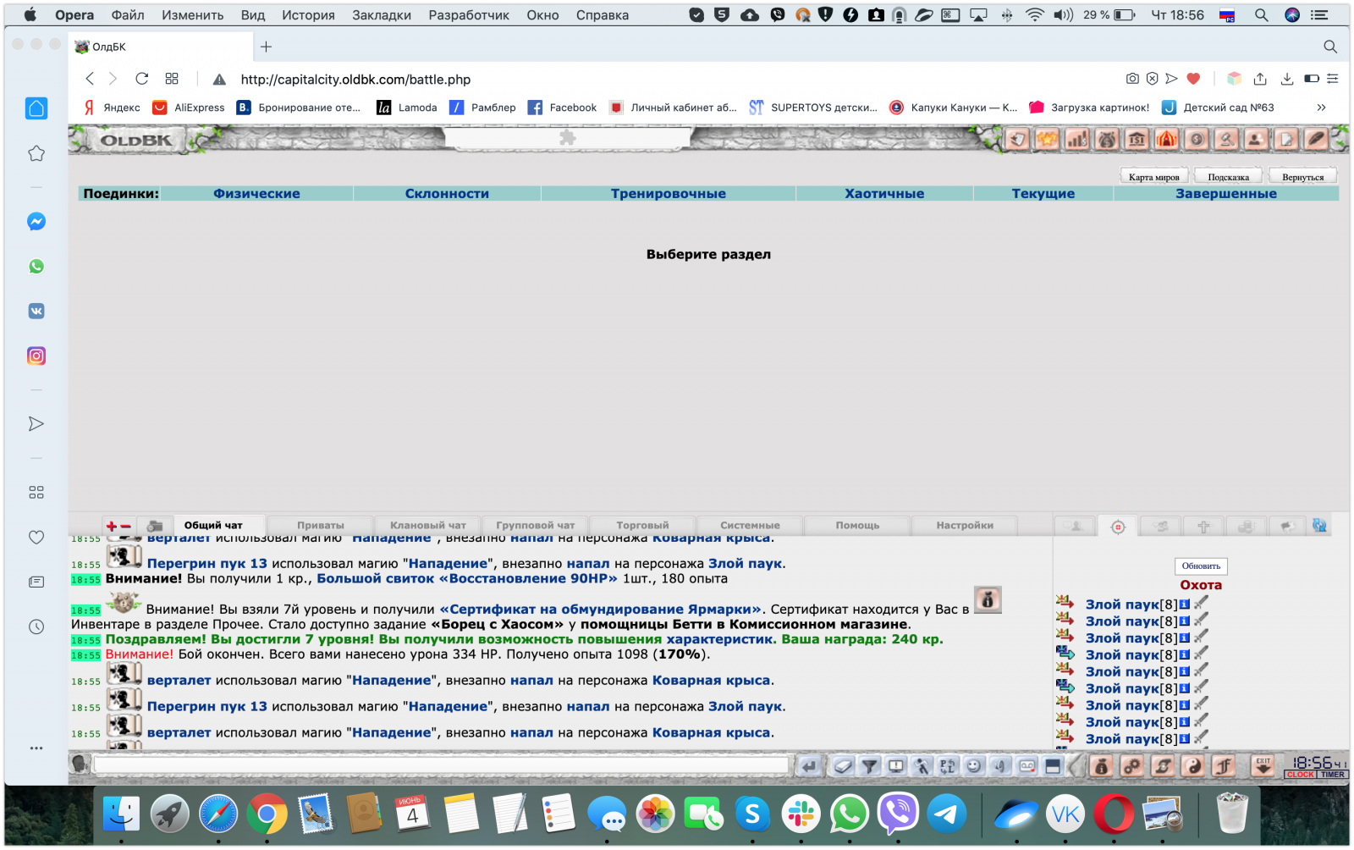Select the Охота target icon tab

(x=1118, y=527)
